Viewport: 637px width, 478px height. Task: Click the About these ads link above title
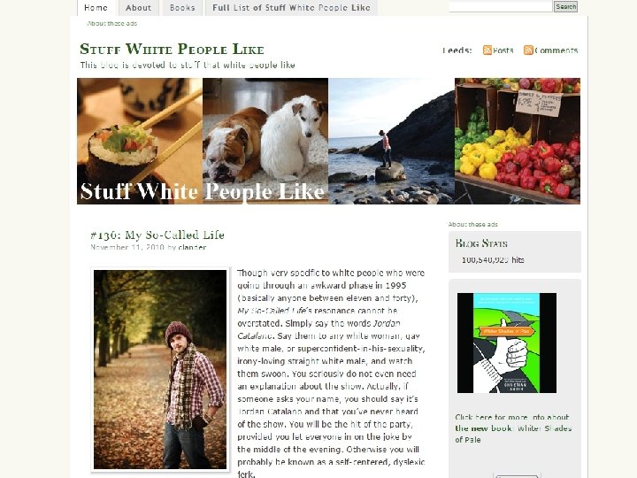pyautogui.click(x=112, y=24)
